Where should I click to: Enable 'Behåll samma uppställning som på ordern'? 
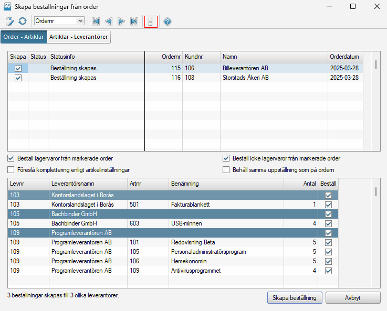click(226, 170)
